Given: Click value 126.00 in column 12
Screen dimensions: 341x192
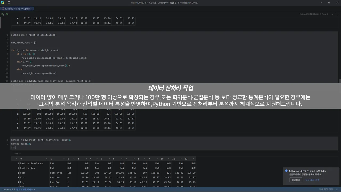Looking at the screenshot, I should coord(191,173).
